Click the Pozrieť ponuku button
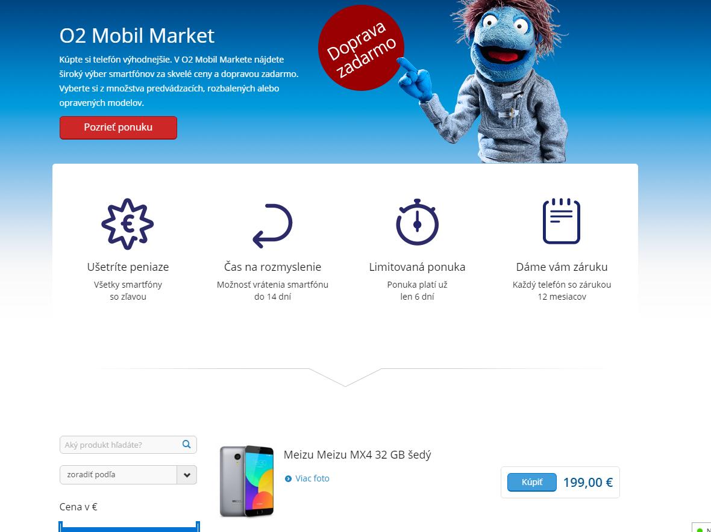711x532 pixels. point(118,127)
